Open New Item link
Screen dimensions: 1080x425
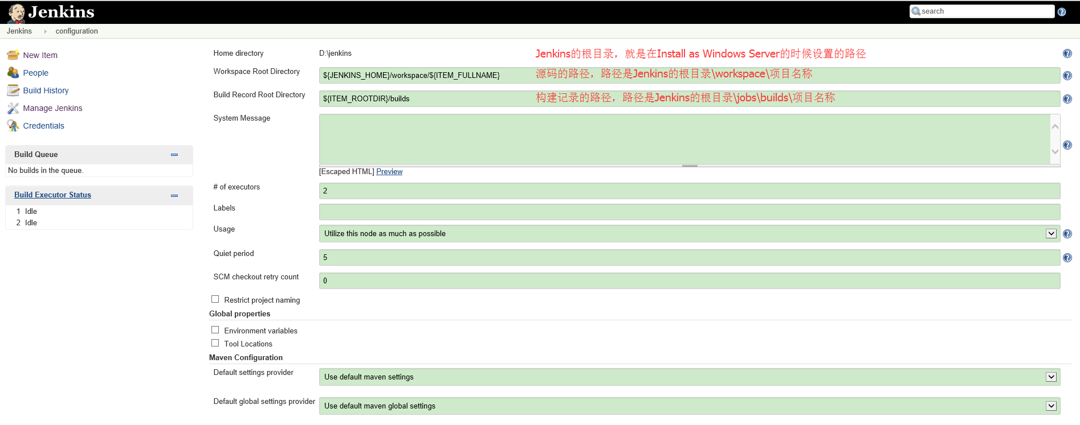click(40, 55)
